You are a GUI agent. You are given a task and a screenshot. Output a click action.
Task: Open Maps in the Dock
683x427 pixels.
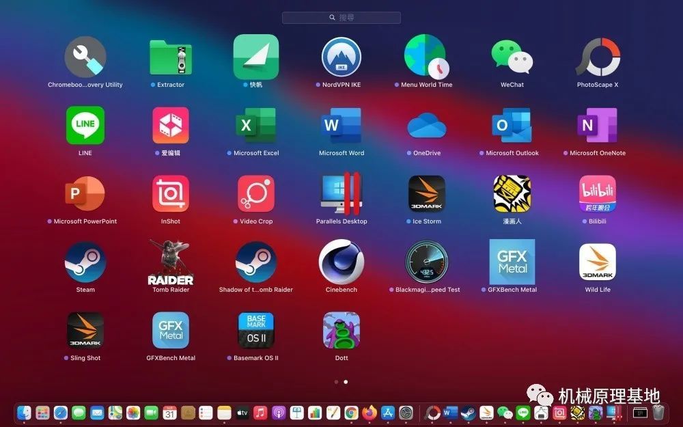pyautogui.click(x=115, y=412)
